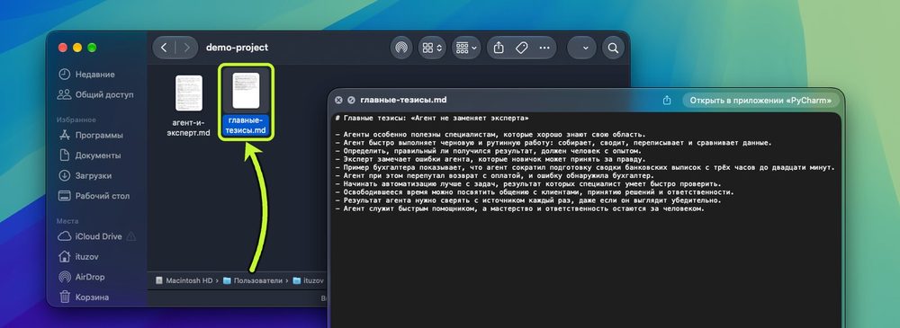900x328 pixels.
Task: Click Пользователи in the path bar
Action: coord(253,281)
